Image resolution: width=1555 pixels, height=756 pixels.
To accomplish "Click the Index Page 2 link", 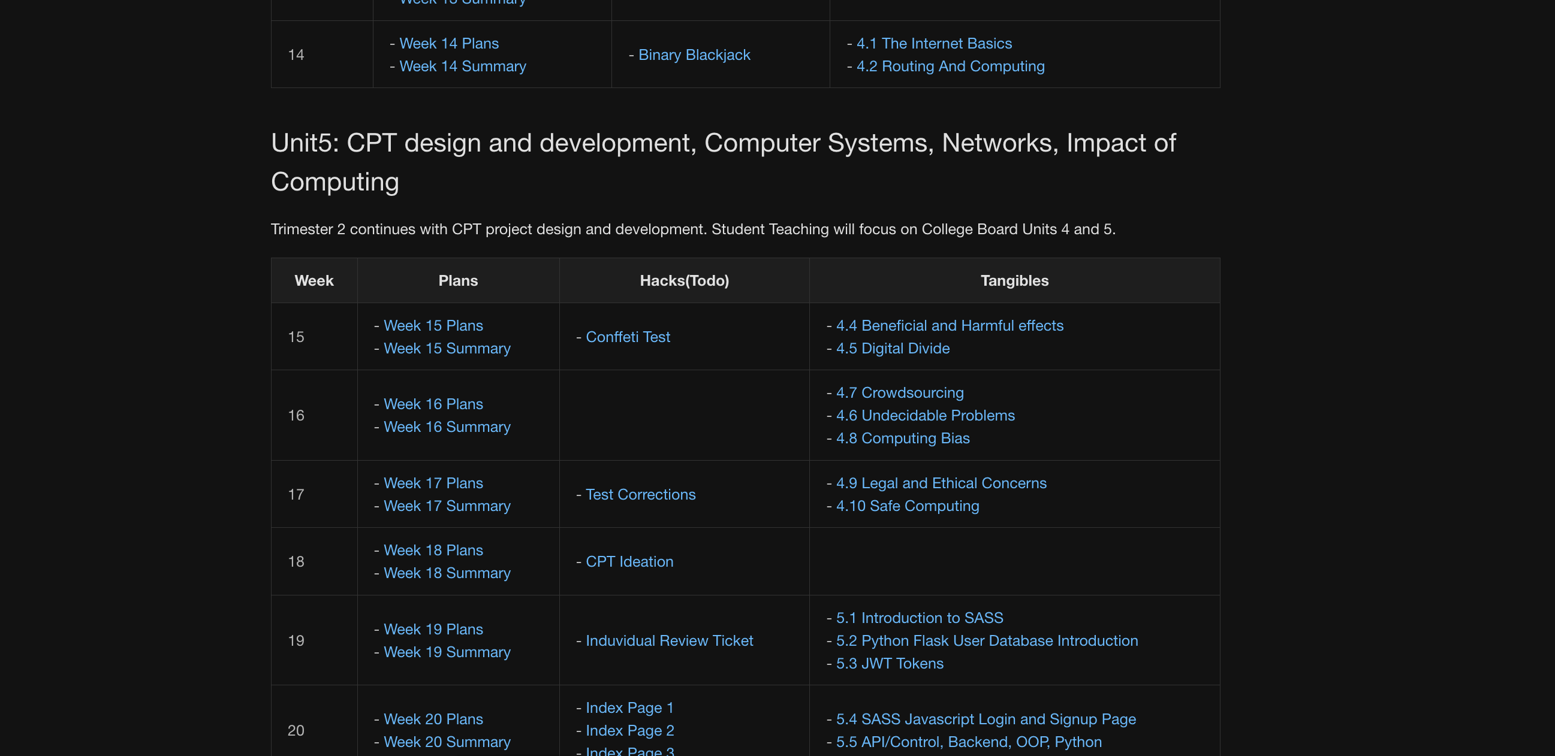I will point(629,731).
